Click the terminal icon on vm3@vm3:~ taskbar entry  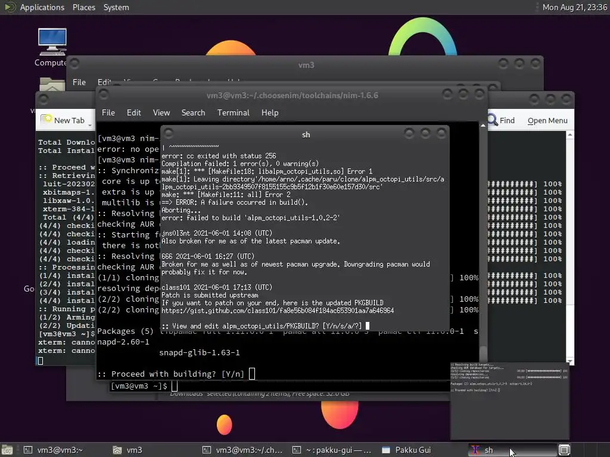pos(28,450)
